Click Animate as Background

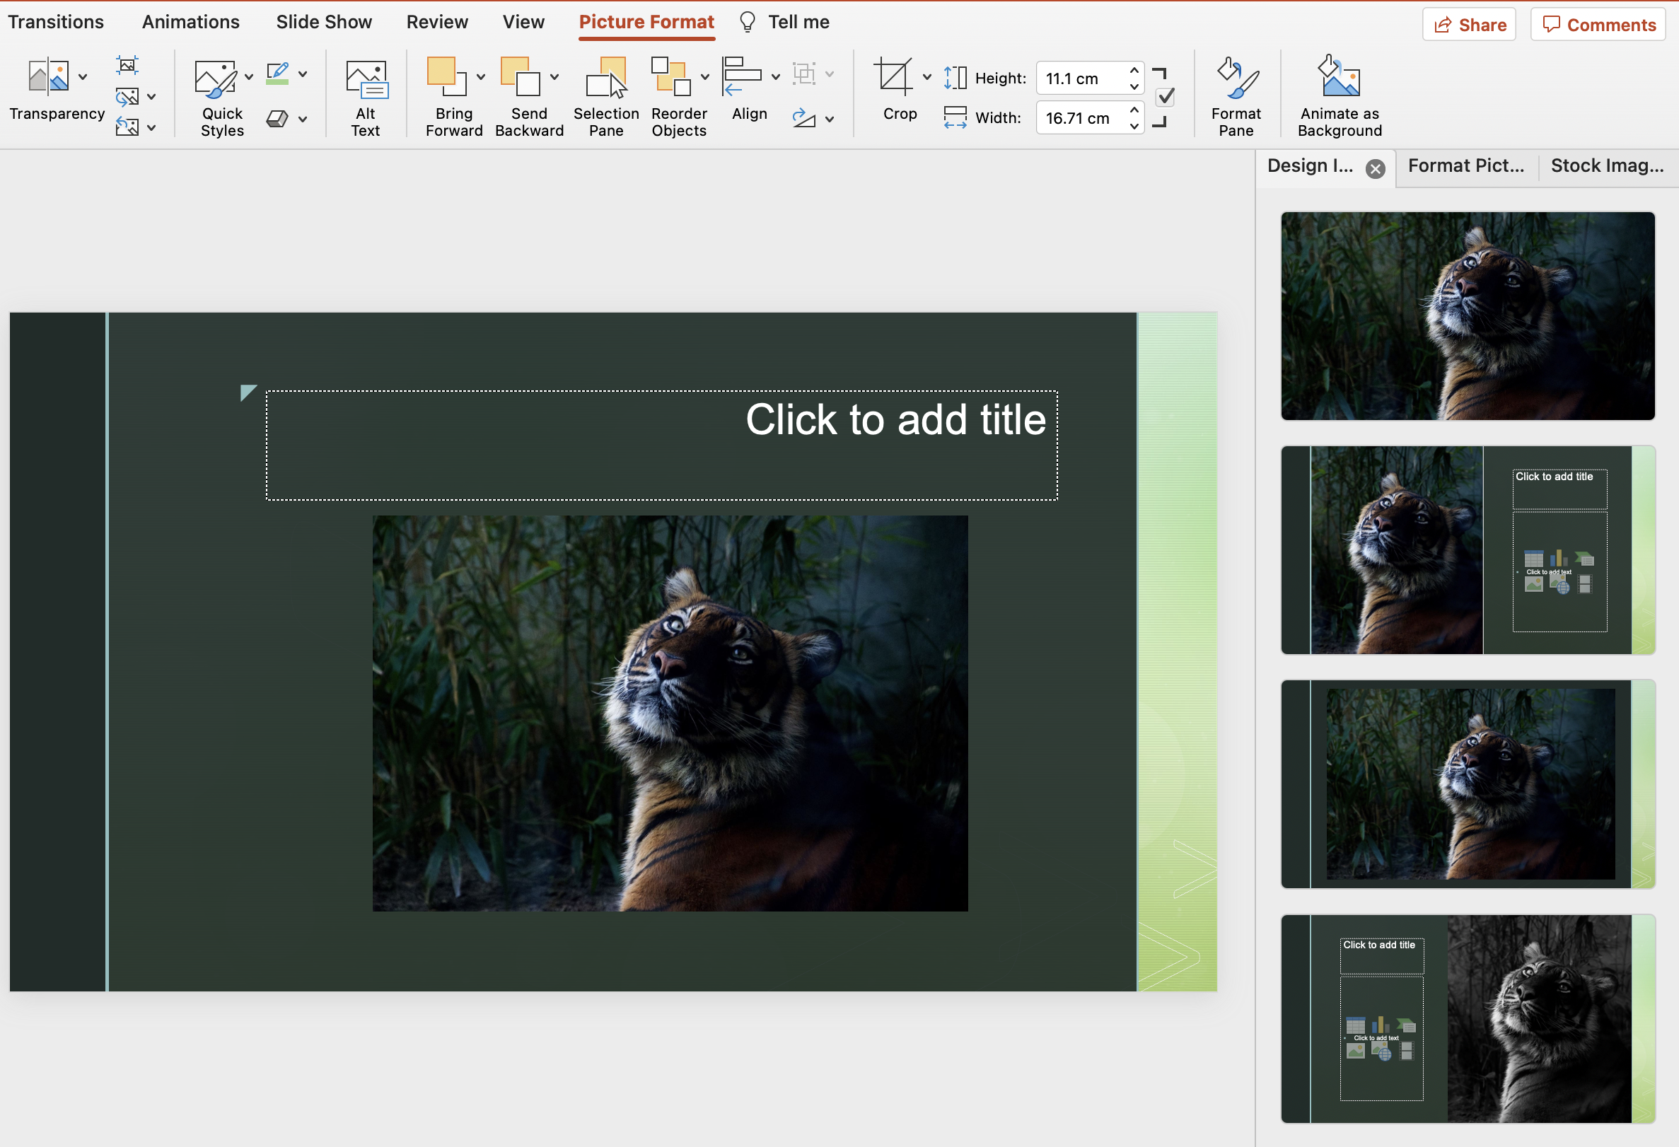(x=1340, y=98)
